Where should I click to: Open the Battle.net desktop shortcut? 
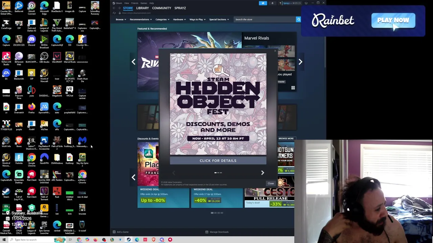coord(19,7)
